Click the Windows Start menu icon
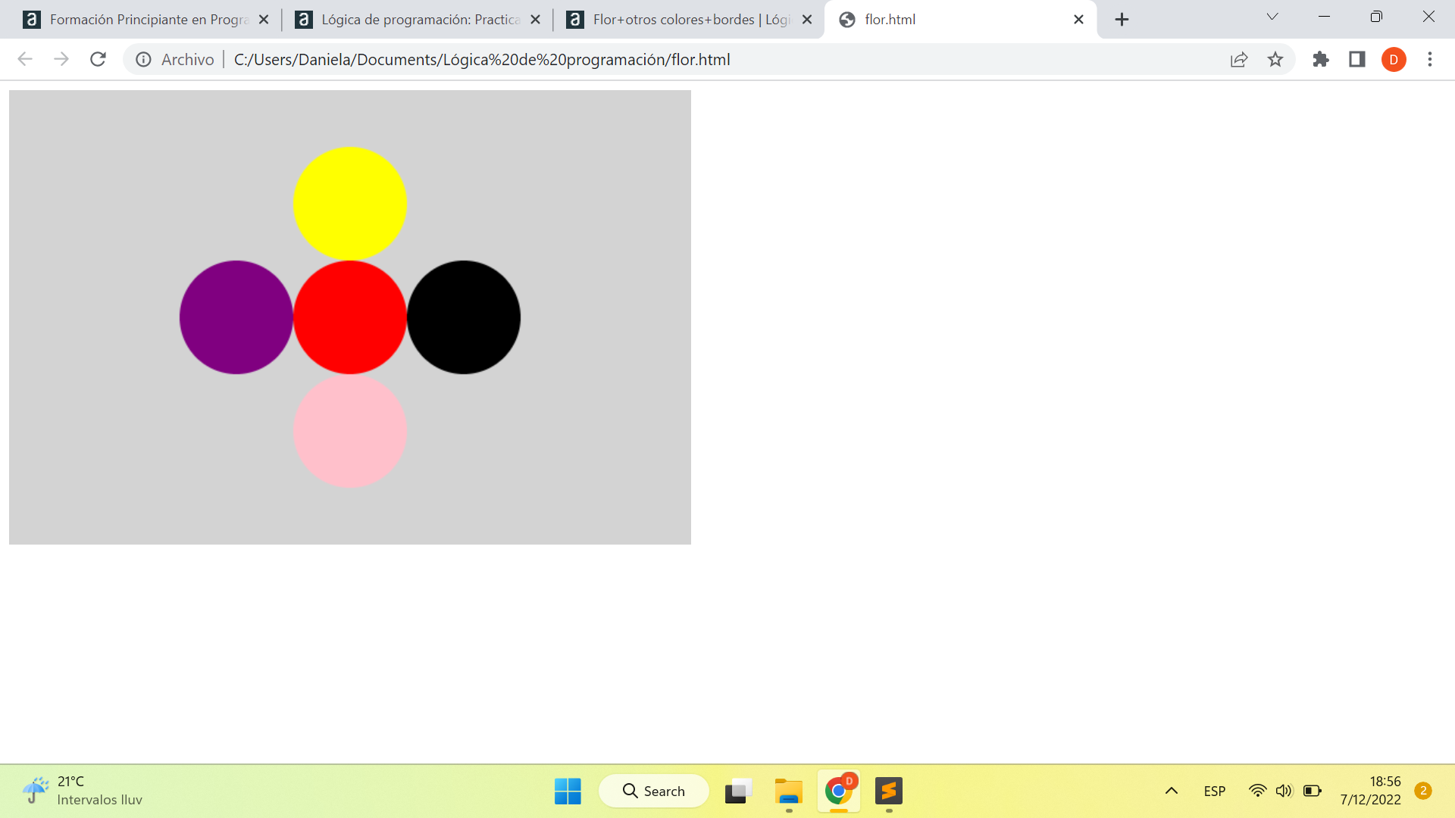The width and height of the screenshot is (1455, 818). 568,790
